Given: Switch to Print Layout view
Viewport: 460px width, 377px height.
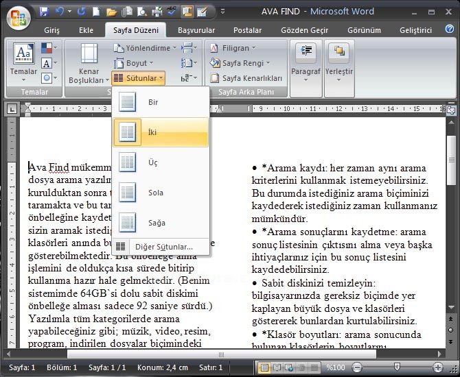Looking at the screenshot, I should coord(264,367).
